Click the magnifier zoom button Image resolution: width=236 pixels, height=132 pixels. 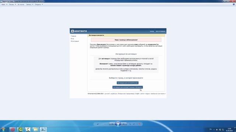(x=98, y=124)
